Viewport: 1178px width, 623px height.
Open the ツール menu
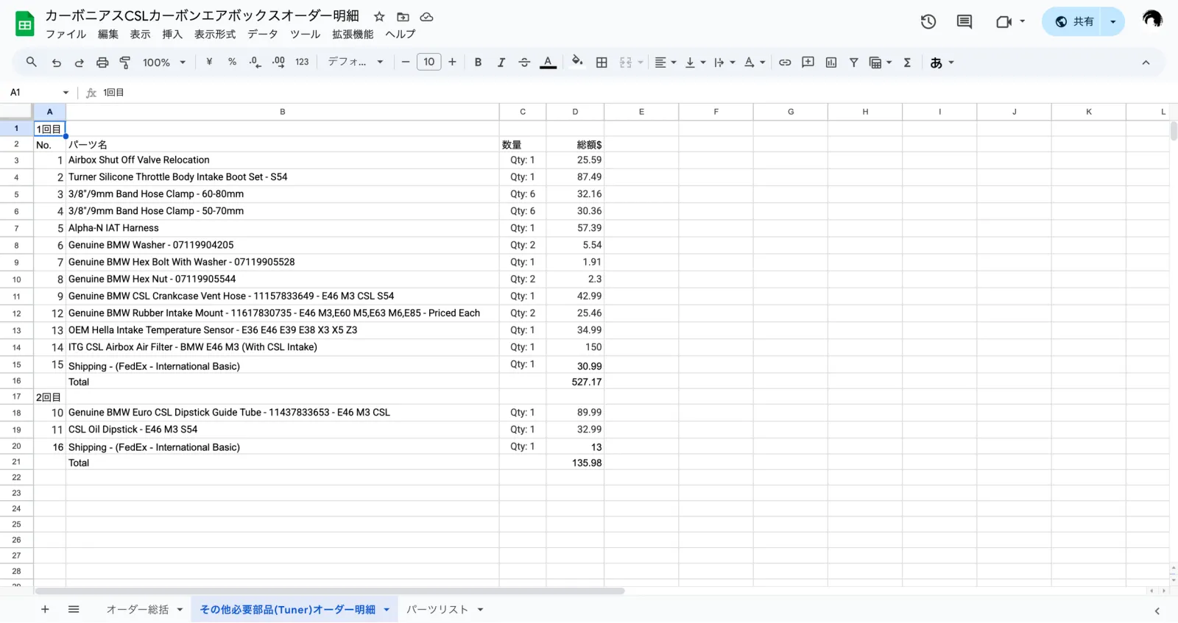tap(305, 34)
